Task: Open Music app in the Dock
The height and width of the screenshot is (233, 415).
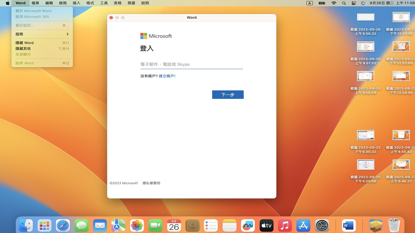Action: [x=285, y=226]
